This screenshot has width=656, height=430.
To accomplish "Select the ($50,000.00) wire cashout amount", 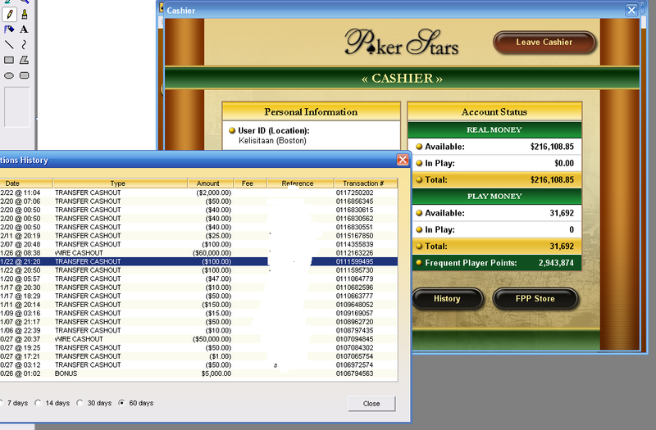I will 212,339.
